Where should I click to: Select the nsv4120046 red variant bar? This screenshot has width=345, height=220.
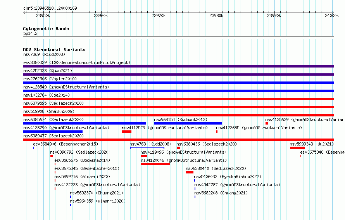pos(155,164)
